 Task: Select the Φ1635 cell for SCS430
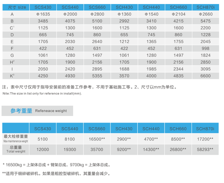[43, 14]
